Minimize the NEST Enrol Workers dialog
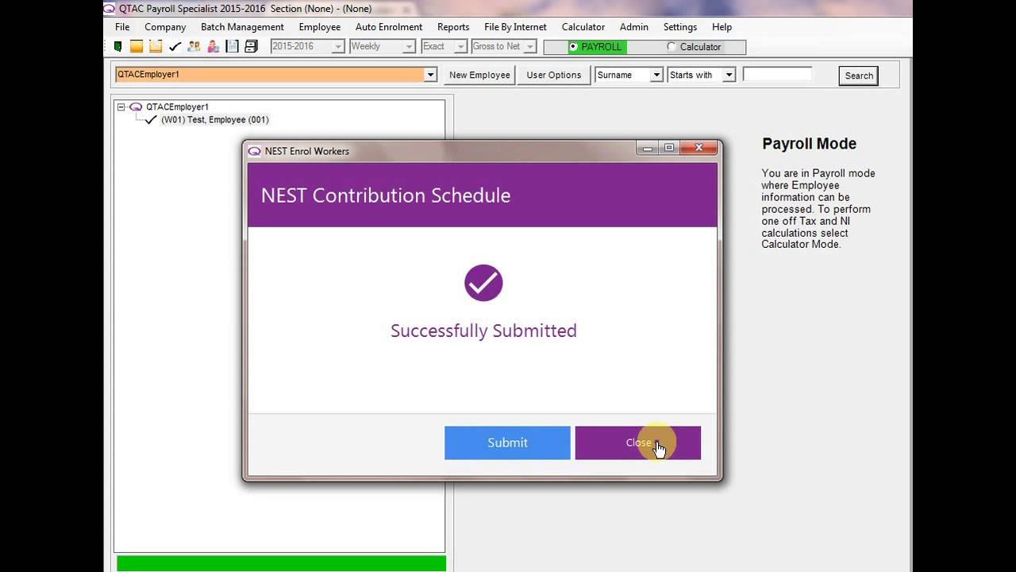The image size is (1016, 572). [648, 148]
